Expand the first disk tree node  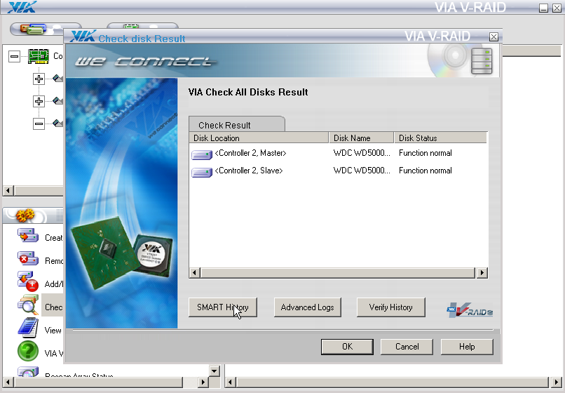click(x=39, y=79)
